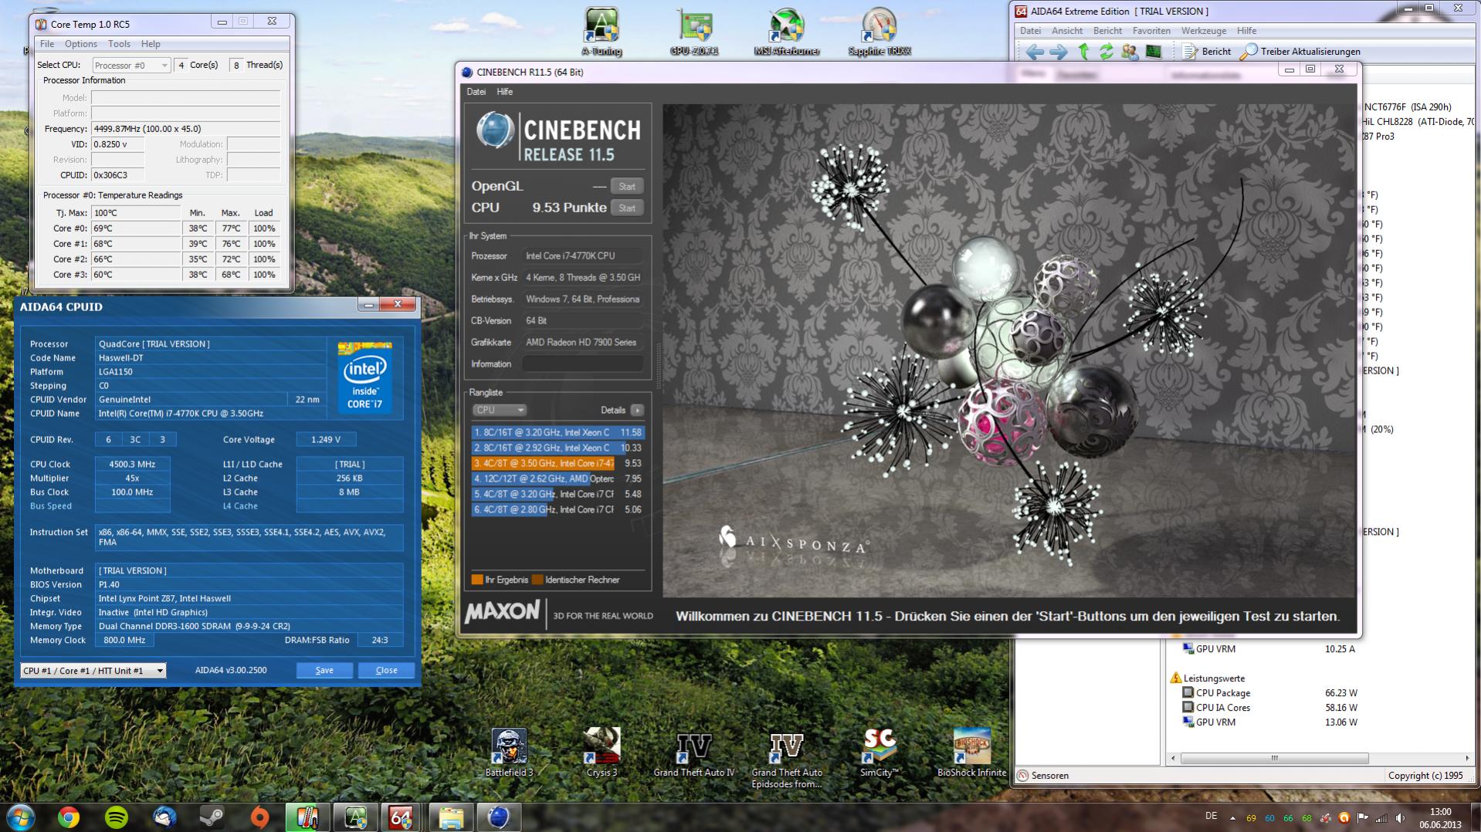Select the Grand Theft Auto IV desktop icon
Image resolution: width=1481 pixels, height=832 pixels.
[x=693, y=753]
